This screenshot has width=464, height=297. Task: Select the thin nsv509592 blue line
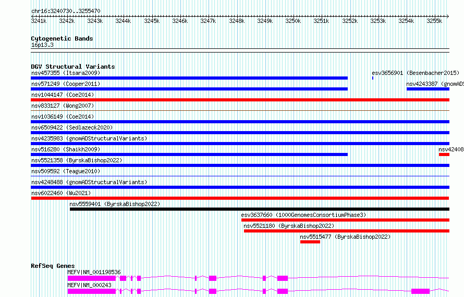[240, 176]
